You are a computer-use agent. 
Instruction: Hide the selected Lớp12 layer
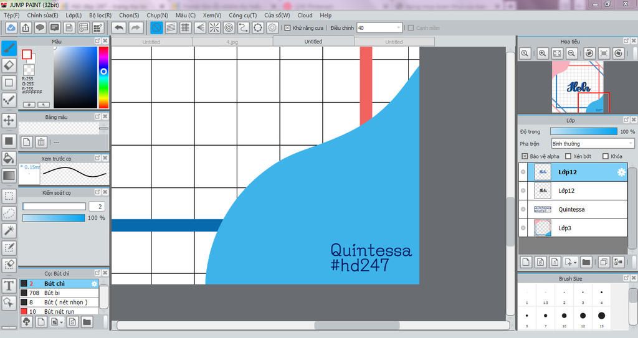pos(523,172)
